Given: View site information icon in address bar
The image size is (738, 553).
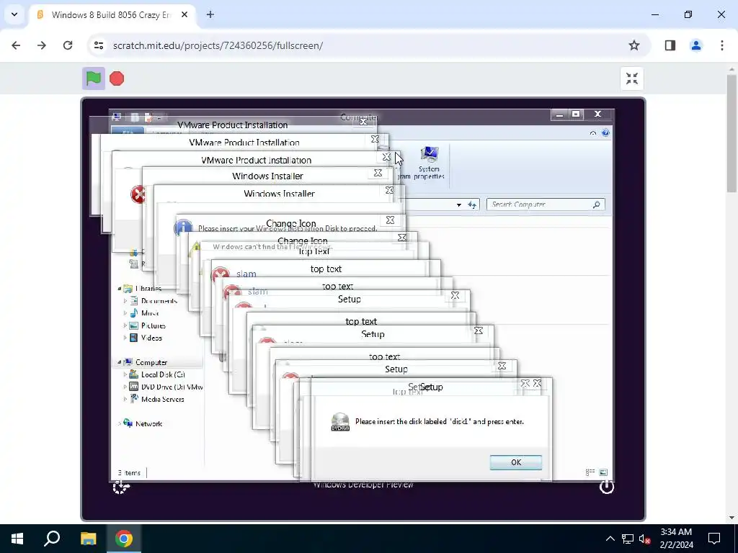Looking at the screenshot, I should [99, 45].
